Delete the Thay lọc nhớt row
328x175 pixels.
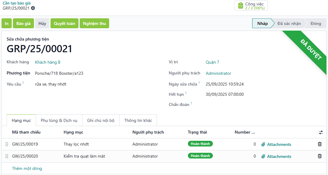(320, 144)
